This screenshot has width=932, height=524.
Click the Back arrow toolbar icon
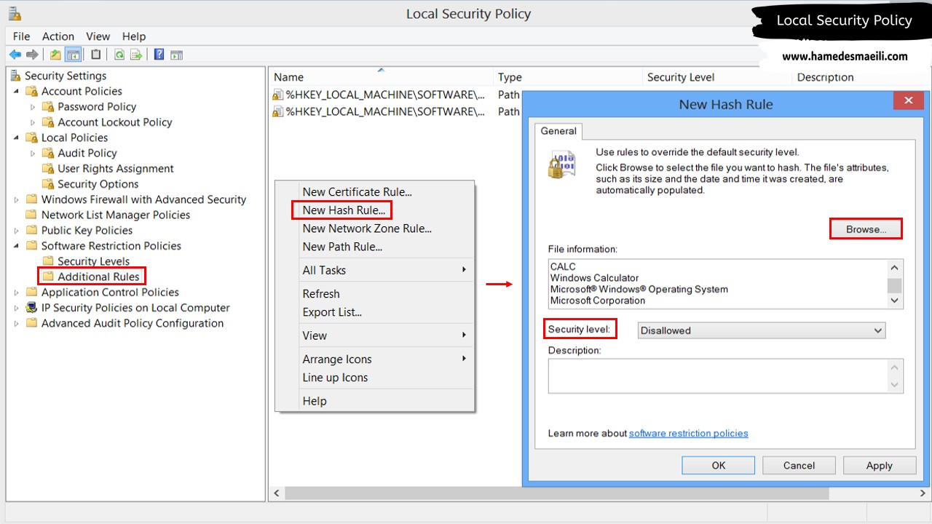tap(15, 55)
